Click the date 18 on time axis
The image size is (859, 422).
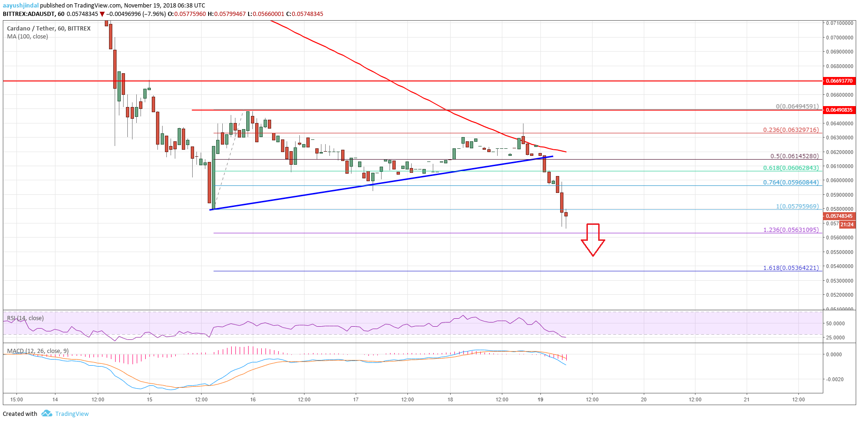450,399
